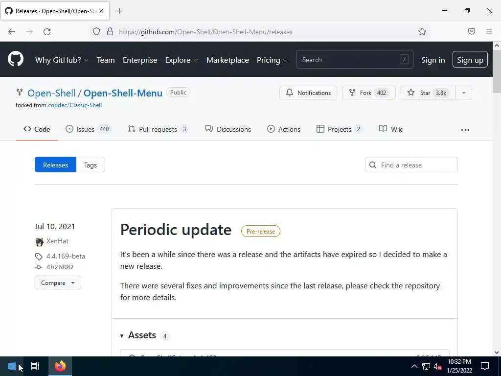Switch to the Code tab

point(37,129)
